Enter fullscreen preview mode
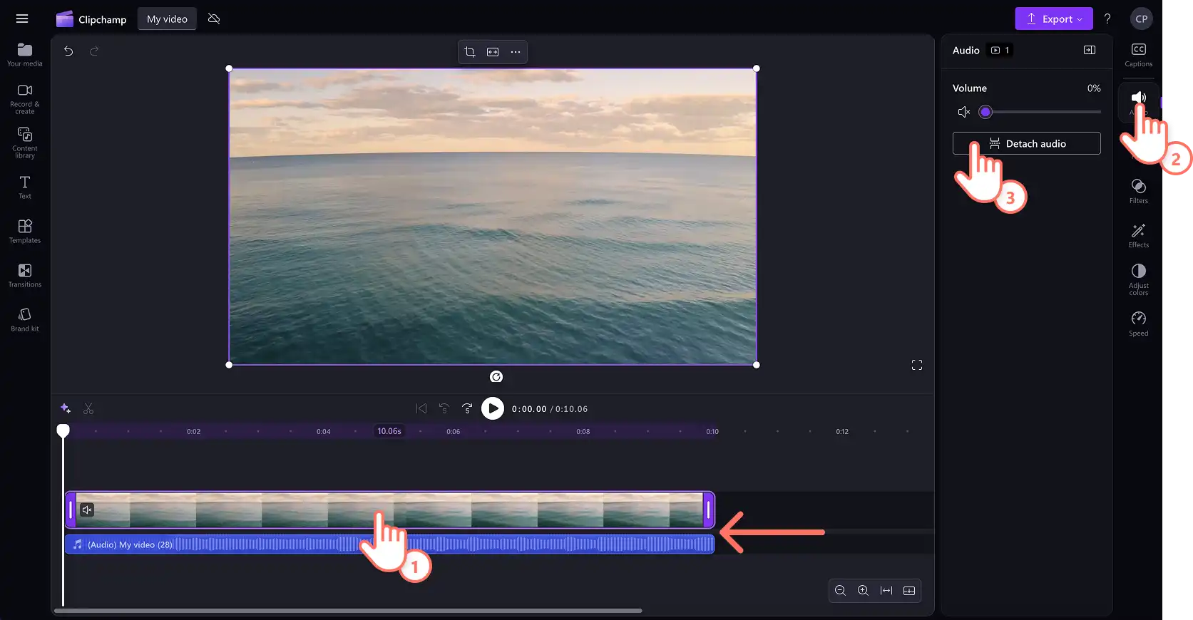The image size is (1193, 620). pos(917,365)
